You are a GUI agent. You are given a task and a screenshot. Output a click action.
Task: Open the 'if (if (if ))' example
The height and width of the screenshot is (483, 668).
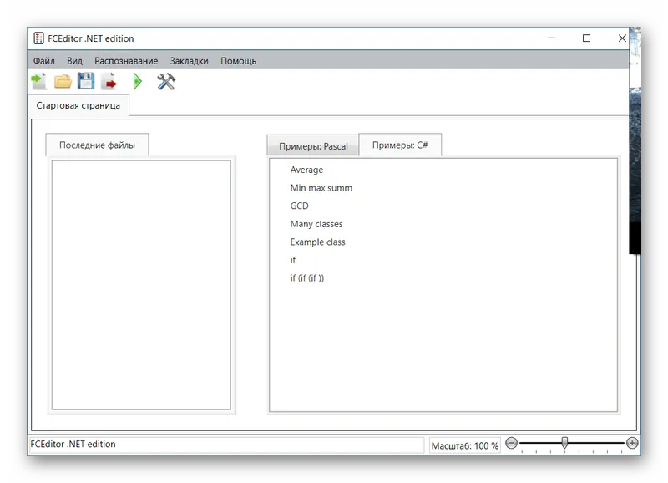pyautogui.click(x=306, y=278)
